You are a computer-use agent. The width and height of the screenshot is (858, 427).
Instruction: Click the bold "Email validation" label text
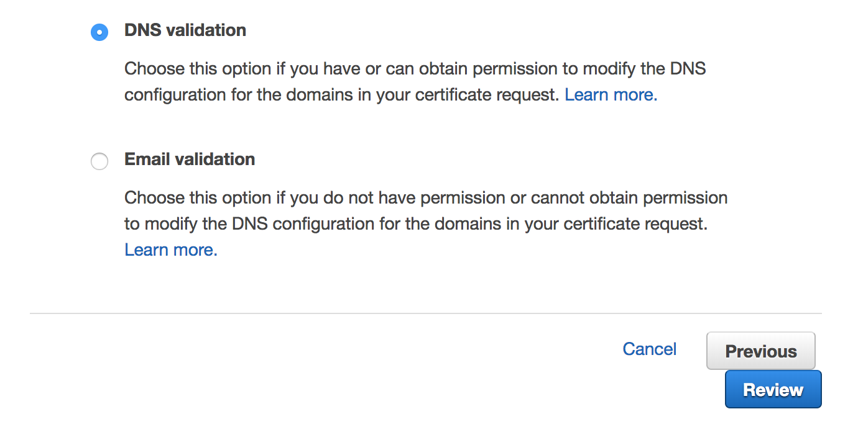point(190,160)
